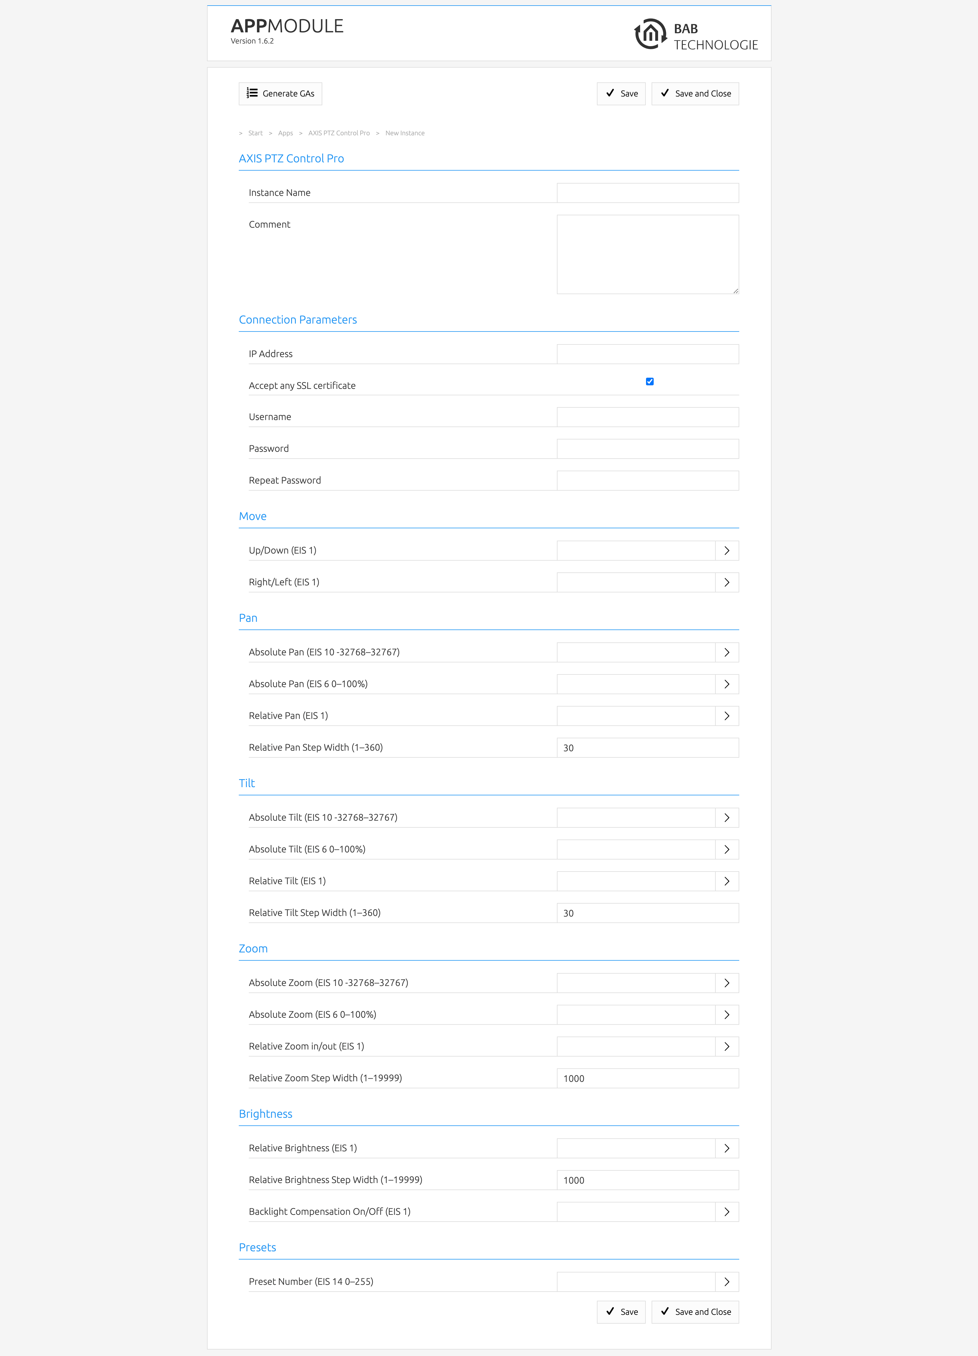Uncheck Accept any SSL certificate
The image size is (978, 1356).
coord(650,382)
